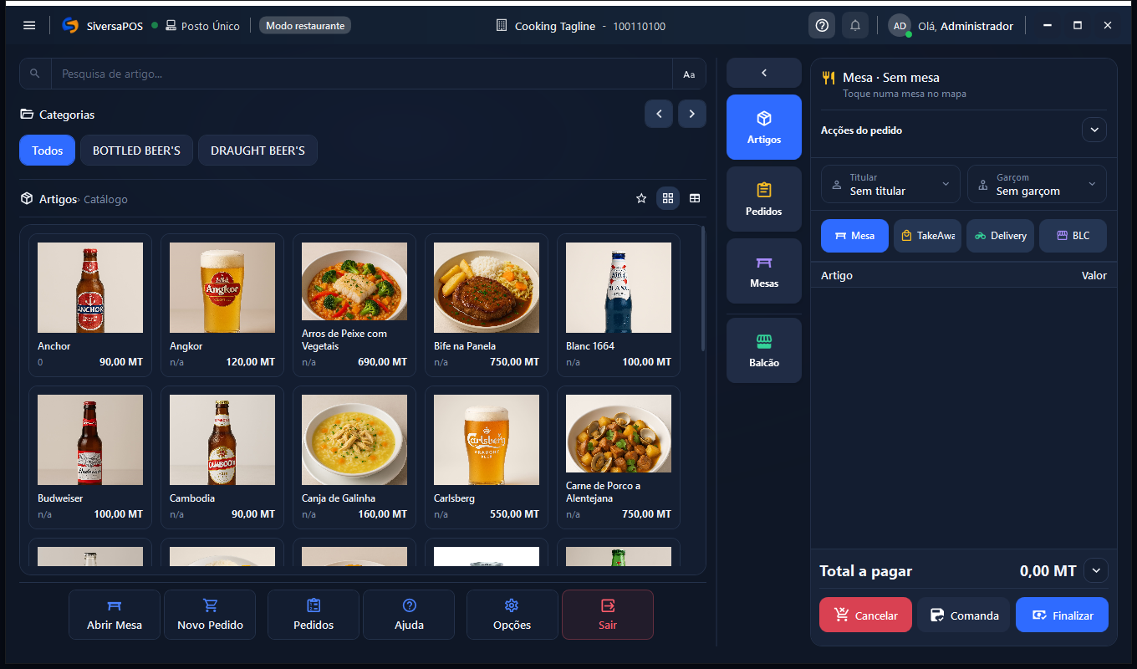This screenshot has width=1137, height=669.
Task: Click the AD user avatar
Action: (900, 26)
